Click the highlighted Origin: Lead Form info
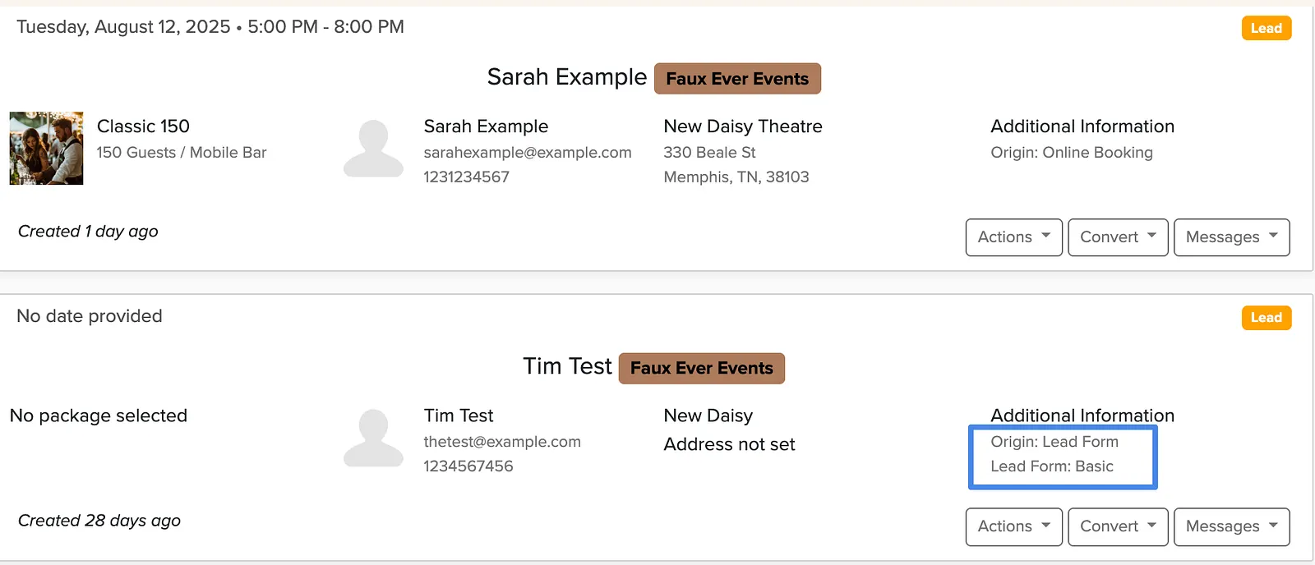Screen dimensions: 1315x565 [1054, 442]
